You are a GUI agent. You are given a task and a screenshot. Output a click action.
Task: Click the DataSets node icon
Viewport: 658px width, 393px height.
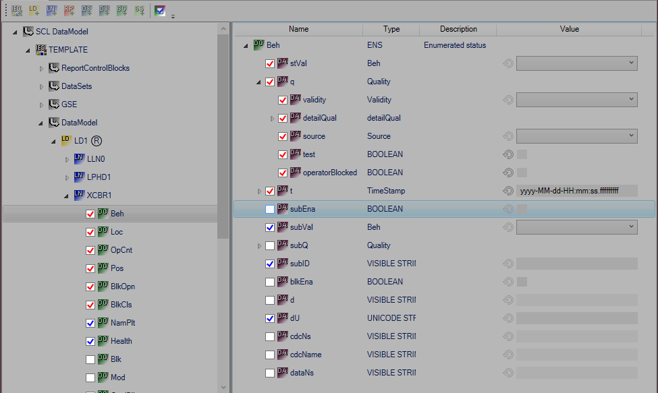click(54, 86)
